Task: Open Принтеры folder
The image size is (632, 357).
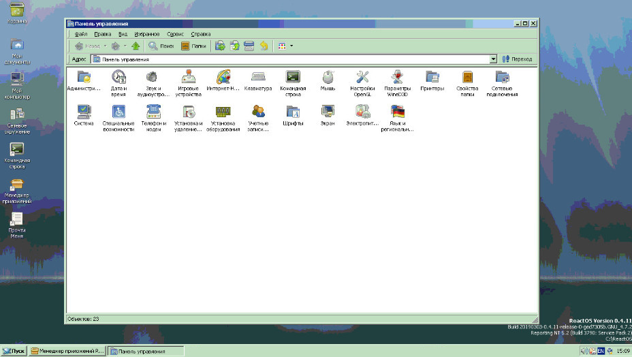Action: tap(432, 80)
